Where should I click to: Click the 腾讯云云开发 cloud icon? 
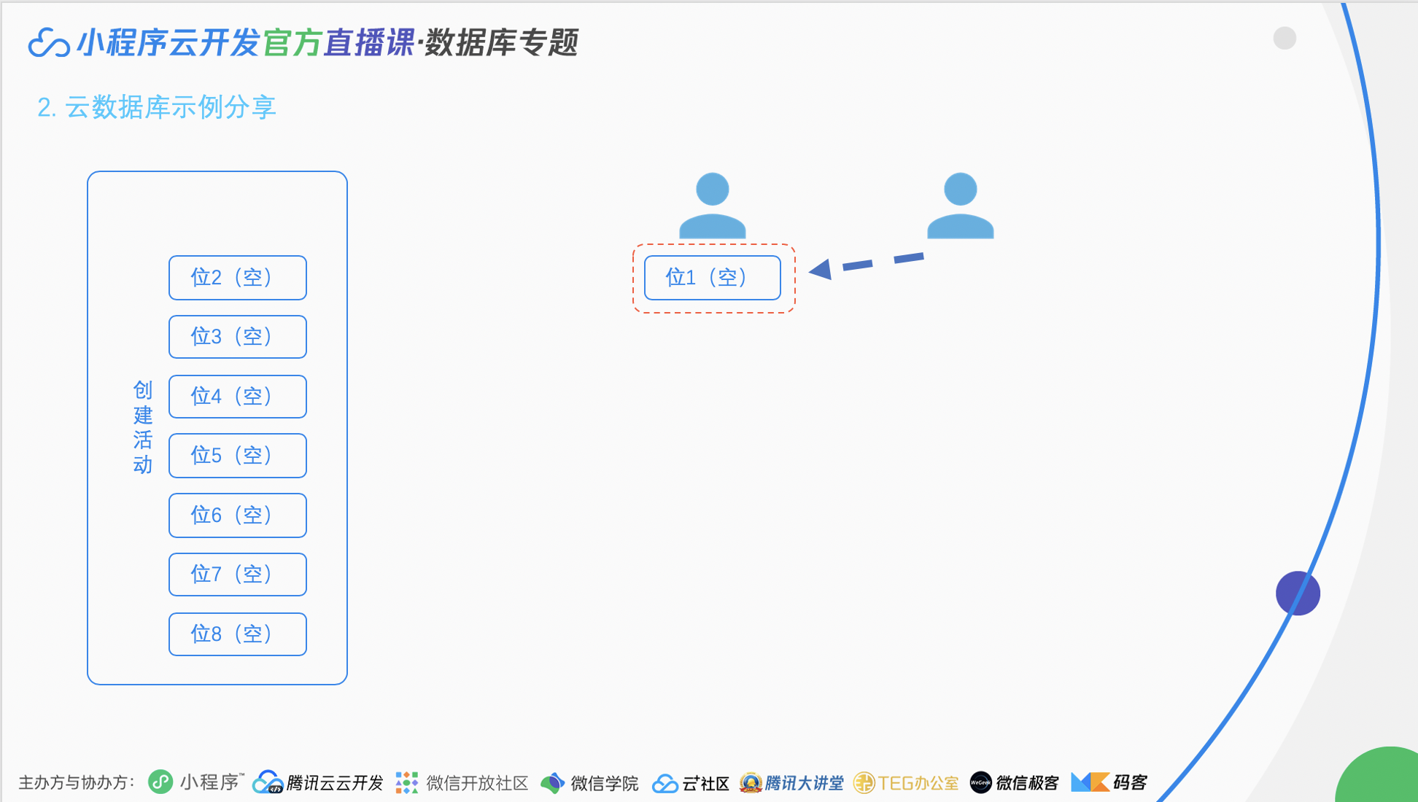pos(268,782)
